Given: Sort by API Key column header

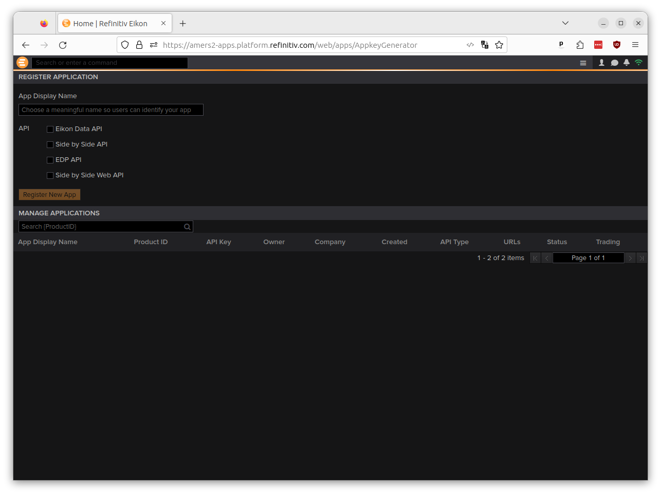Looking at the screenshot, I should [218, 242].
